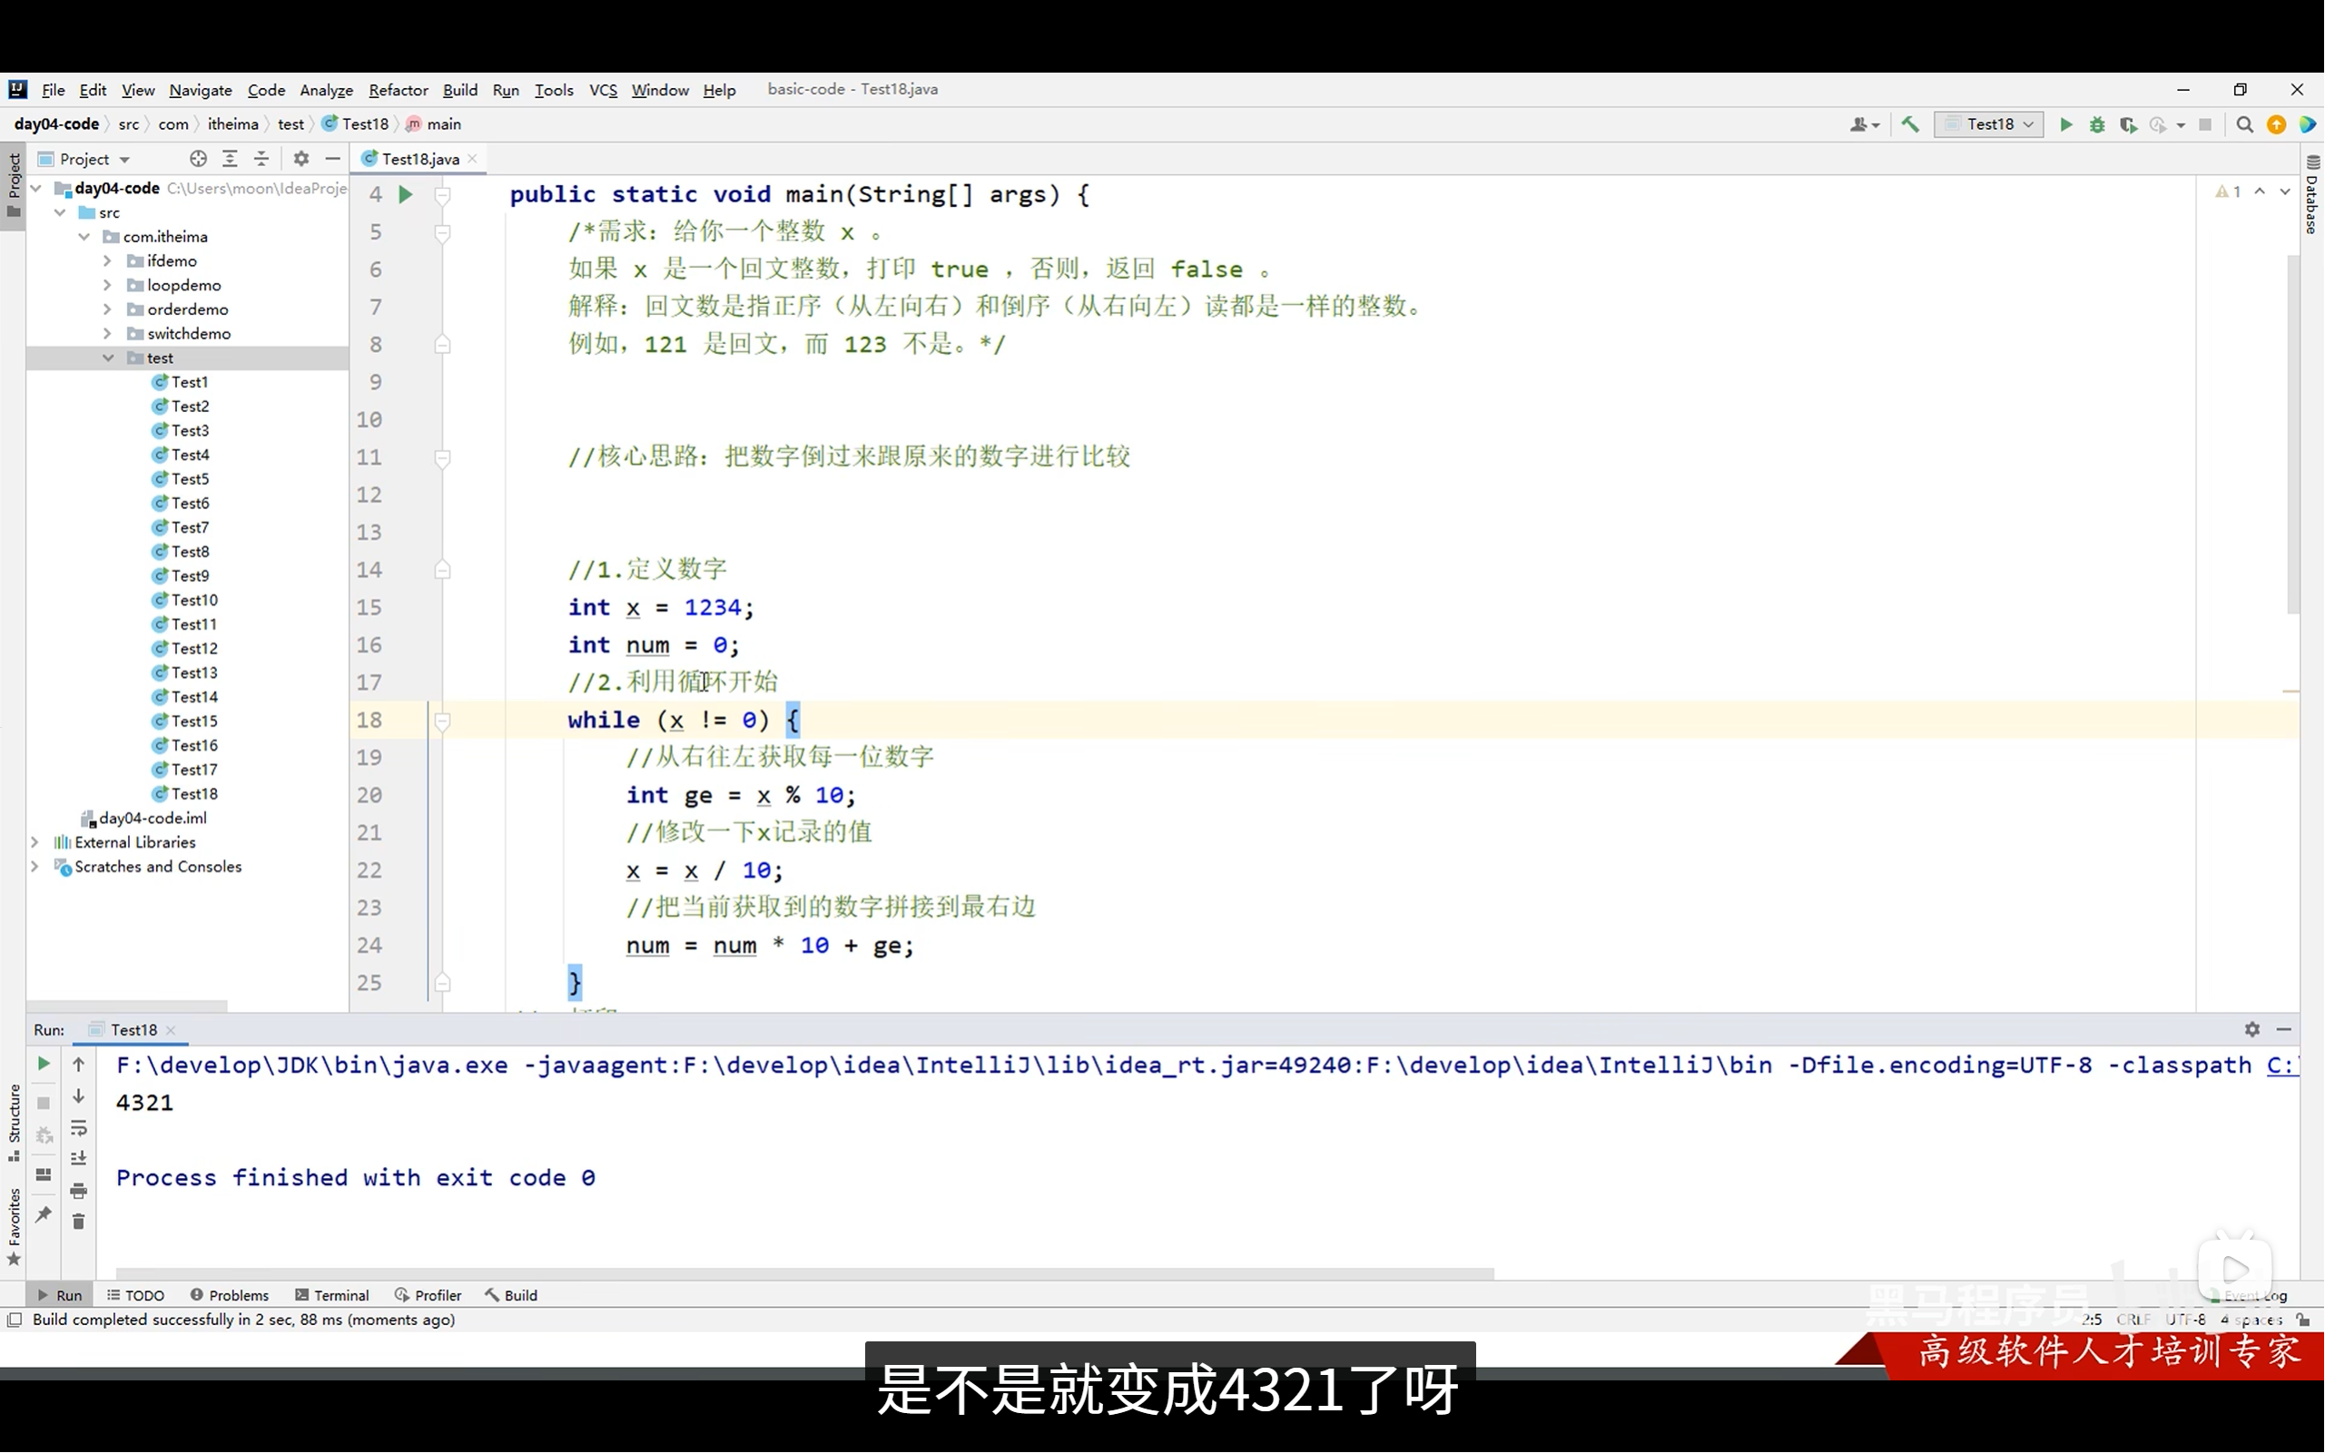Collapse the test package folder
2325x1453 pixels.
pos(108,358)
